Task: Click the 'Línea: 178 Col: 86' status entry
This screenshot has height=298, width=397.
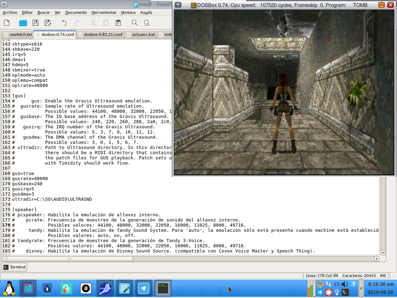Action: click(322, 275)
